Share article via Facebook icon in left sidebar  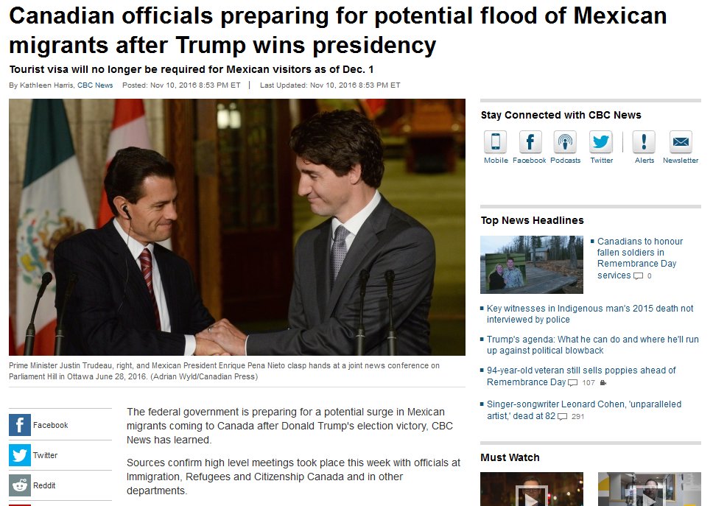click(20, 425)
